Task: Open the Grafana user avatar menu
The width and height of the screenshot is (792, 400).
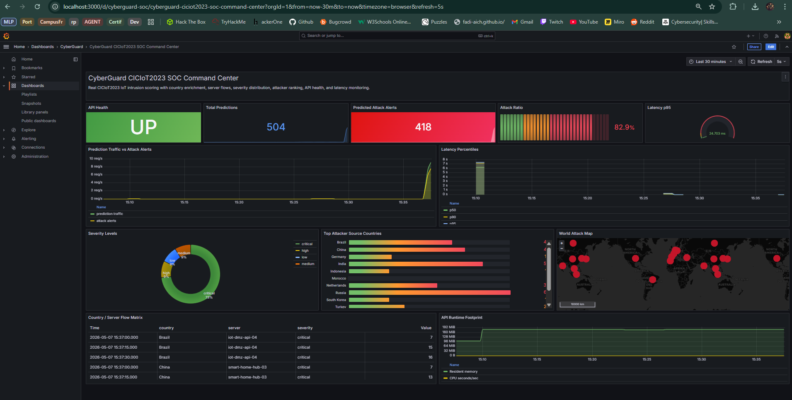Action: (x=787, y=36)
